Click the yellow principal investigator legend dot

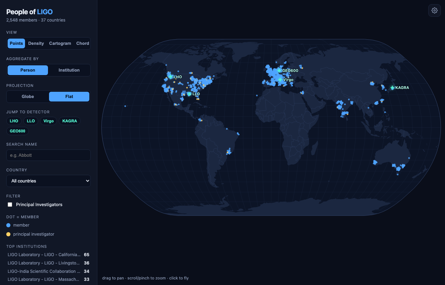point(8,234)
